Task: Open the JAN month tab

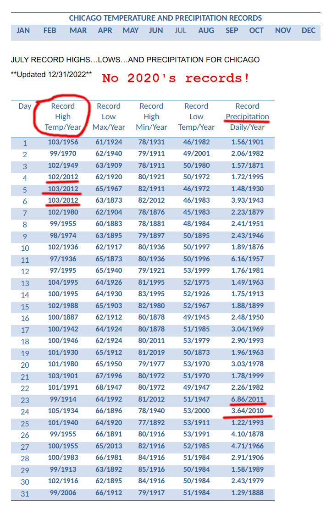Action: click(23, 30)
